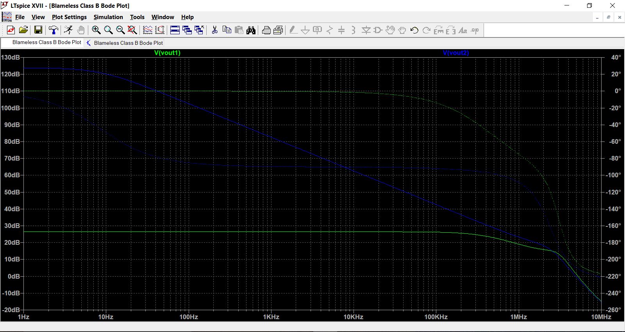Open the File menu

point(20,17)
